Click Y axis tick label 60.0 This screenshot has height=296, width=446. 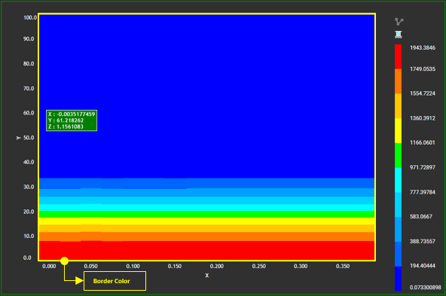click(29, 113)
